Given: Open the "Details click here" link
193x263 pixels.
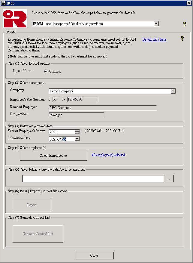Looking at the screenshot, I should pyautogui.click(x=154, y=39).
